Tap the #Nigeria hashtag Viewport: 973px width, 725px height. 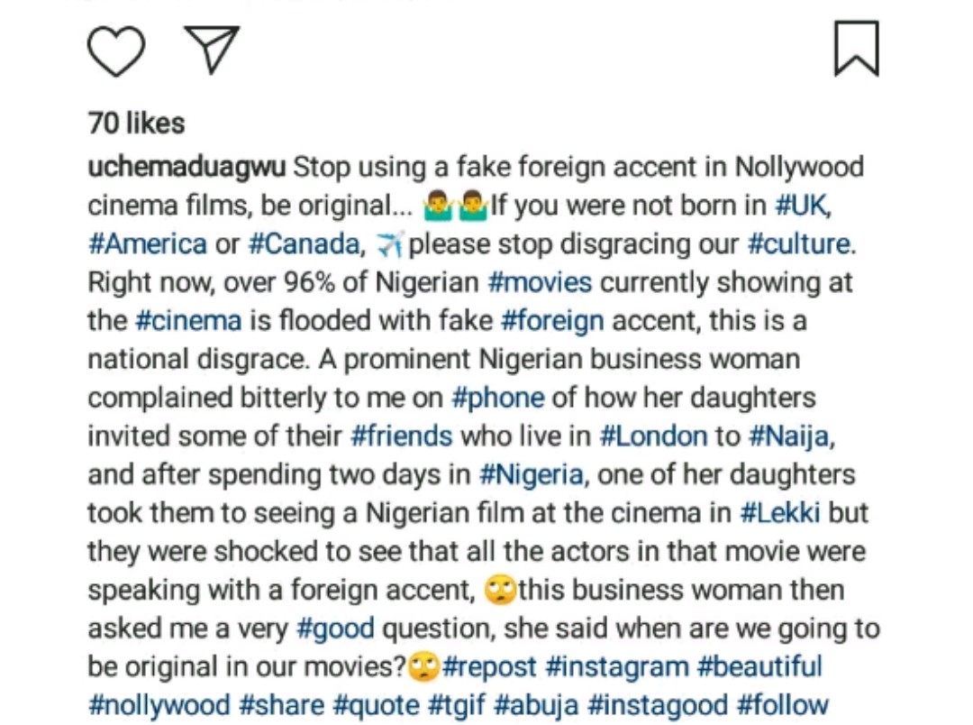tap(532, 474)
